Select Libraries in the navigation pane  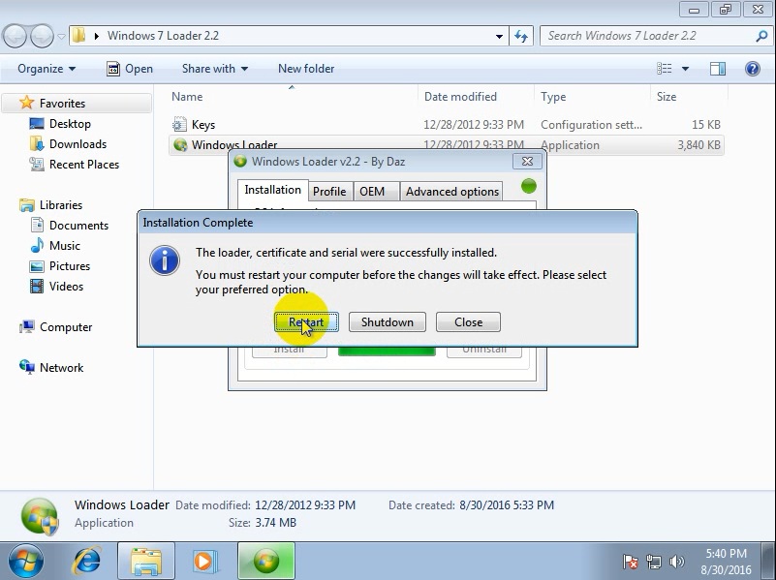61,204
